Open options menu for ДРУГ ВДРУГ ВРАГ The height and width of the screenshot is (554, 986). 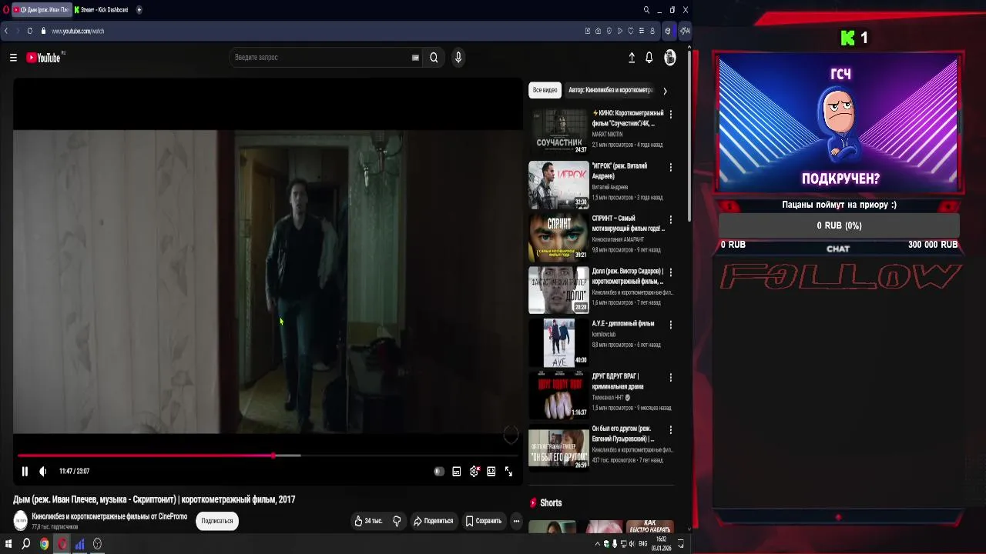[x=670, y=378]
